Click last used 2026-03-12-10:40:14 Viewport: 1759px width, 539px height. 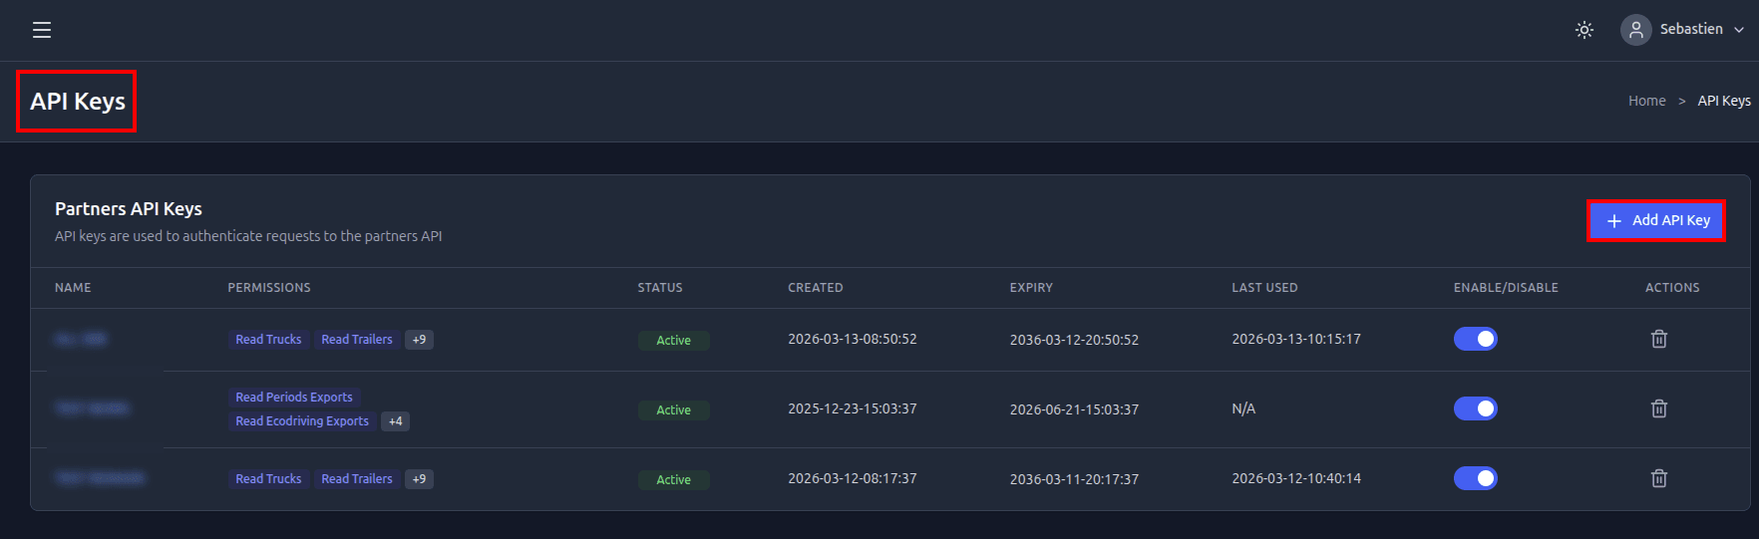(x=1296, y=478)
